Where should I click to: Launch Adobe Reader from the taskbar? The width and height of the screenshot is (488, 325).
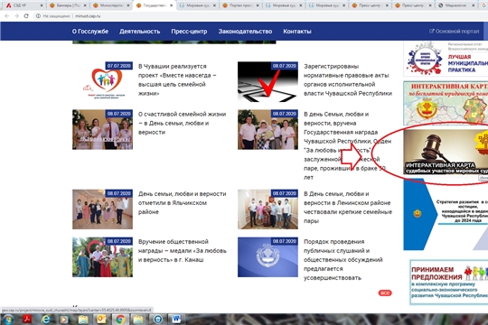[27, 320]
